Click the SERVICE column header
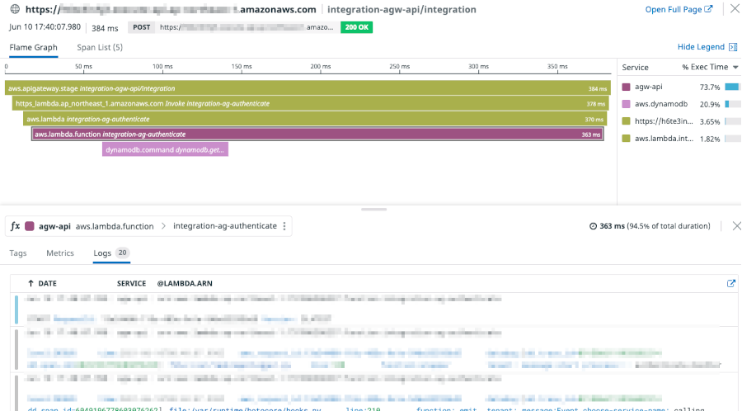This screenshot has height=411, width=742. [132, 283]
